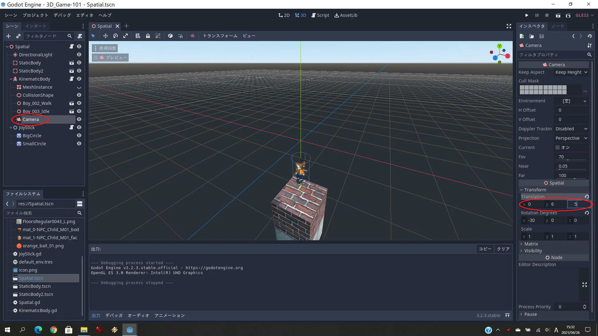Viewport: 598px width, 336px height.
Task: Click the inspector save resource icon
Action: [x=542, y=36]
